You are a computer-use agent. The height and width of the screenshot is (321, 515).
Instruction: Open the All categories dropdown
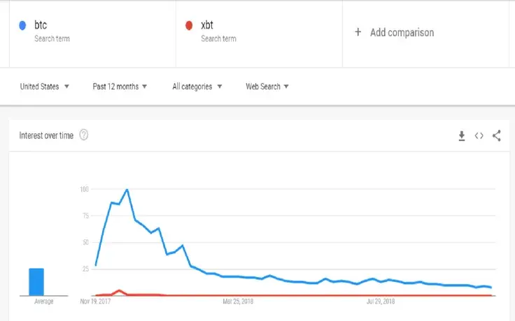tap(197, 87)
